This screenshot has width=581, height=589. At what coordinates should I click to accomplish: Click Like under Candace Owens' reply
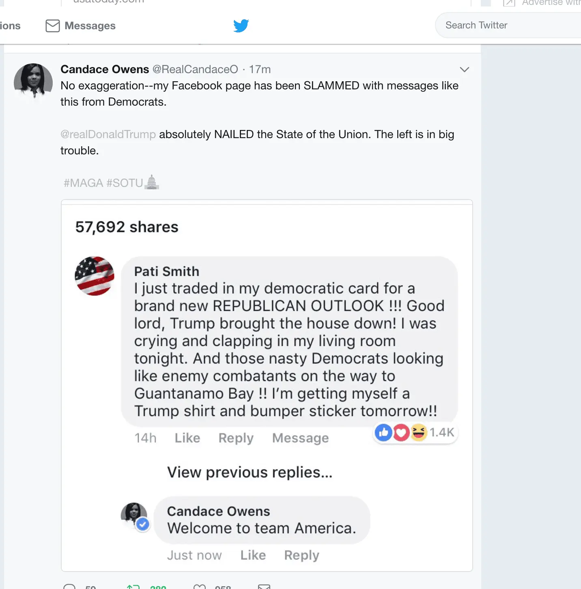point(253,555)
